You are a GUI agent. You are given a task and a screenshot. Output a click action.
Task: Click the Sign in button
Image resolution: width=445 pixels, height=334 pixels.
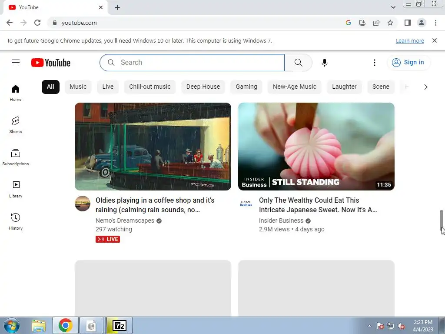[408, 63]
